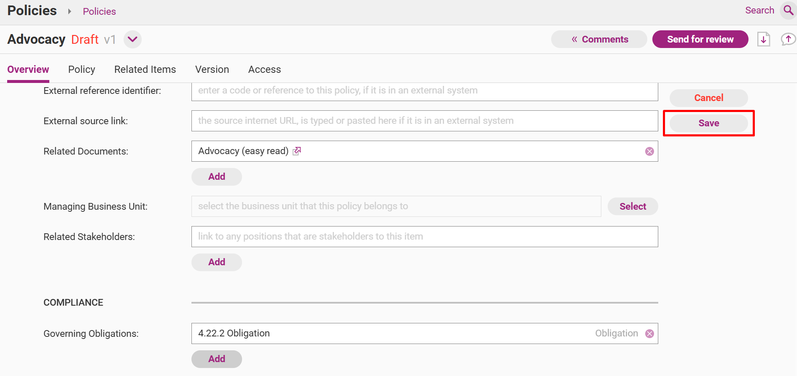Remove the Advocacy (easy read) related document
The height and width of the screenshot is (376, 797).
coord(649,151)
